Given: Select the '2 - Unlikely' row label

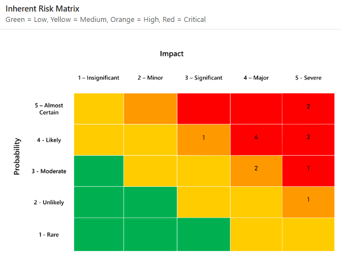Looking at the screenshot, I should [49, 203].
